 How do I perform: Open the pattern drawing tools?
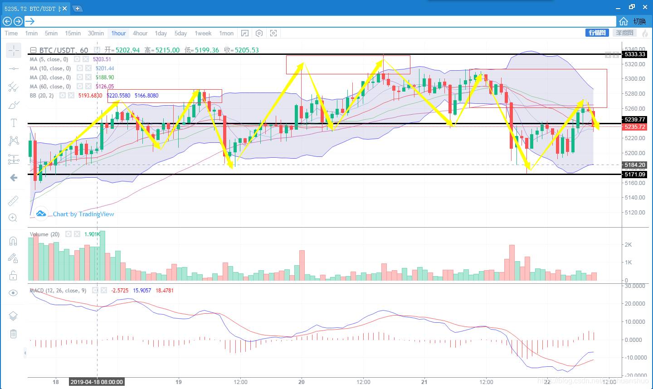click(x=14, y=141)
